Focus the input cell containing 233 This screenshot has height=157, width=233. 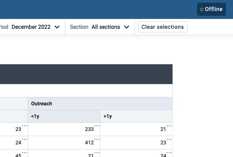pyautogui.click(x=64, y=129)
